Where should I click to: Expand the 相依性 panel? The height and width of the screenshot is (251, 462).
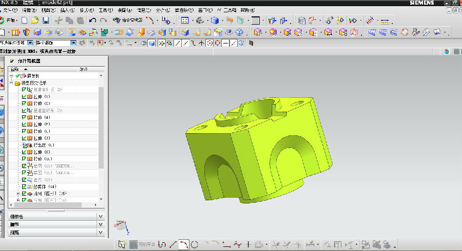pos(100,217)
